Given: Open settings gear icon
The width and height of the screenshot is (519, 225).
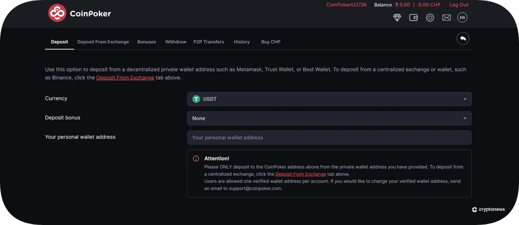Looking at the screenshot, I should pos(430,18).
